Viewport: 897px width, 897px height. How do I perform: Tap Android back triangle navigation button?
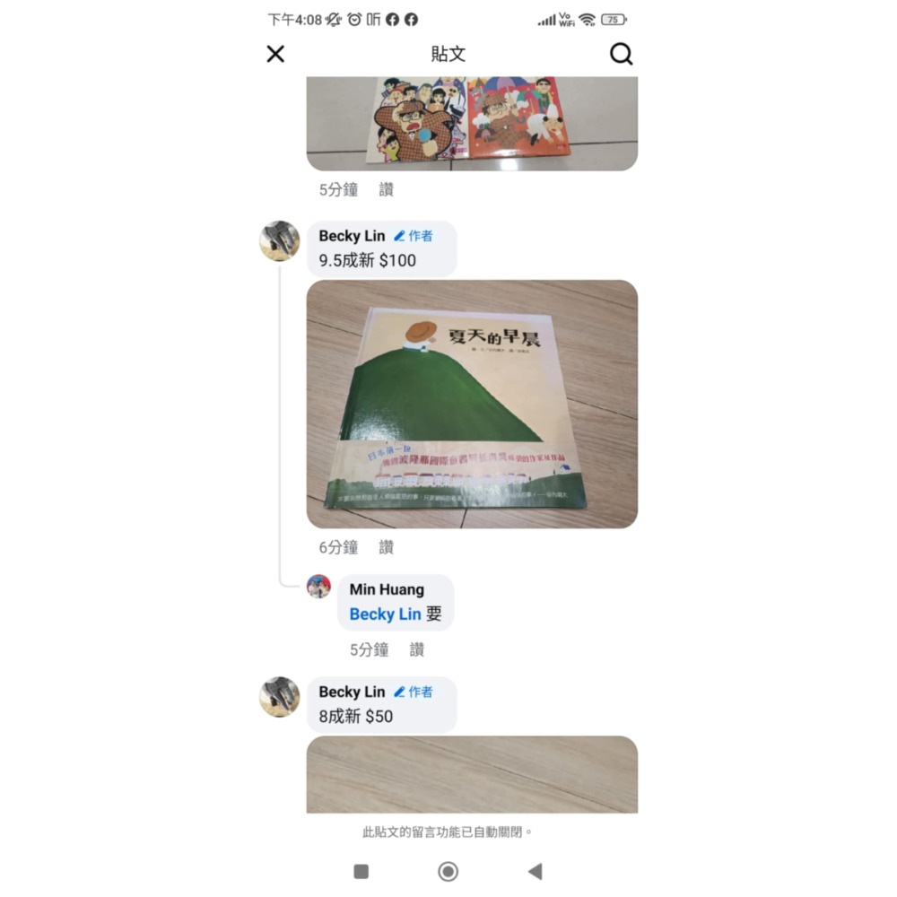(x=535, y=871)
